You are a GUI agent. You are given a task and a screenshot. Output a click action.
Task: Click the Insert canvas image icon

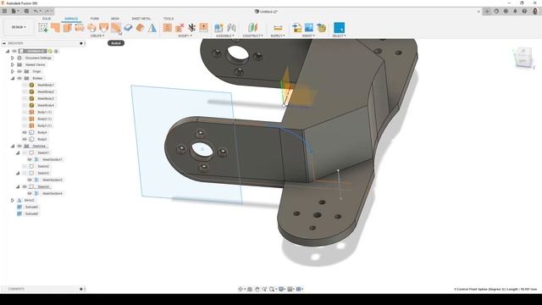pyautogui.click(x=309, y=28)
